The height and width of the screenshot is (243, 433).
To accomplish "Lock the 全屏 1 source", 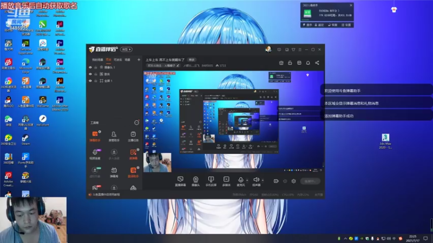I will click(x=96, y=80).
